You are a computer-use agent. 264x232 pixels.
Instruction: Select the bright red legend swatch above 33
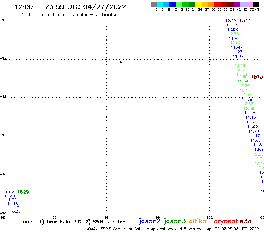(218, 4)
